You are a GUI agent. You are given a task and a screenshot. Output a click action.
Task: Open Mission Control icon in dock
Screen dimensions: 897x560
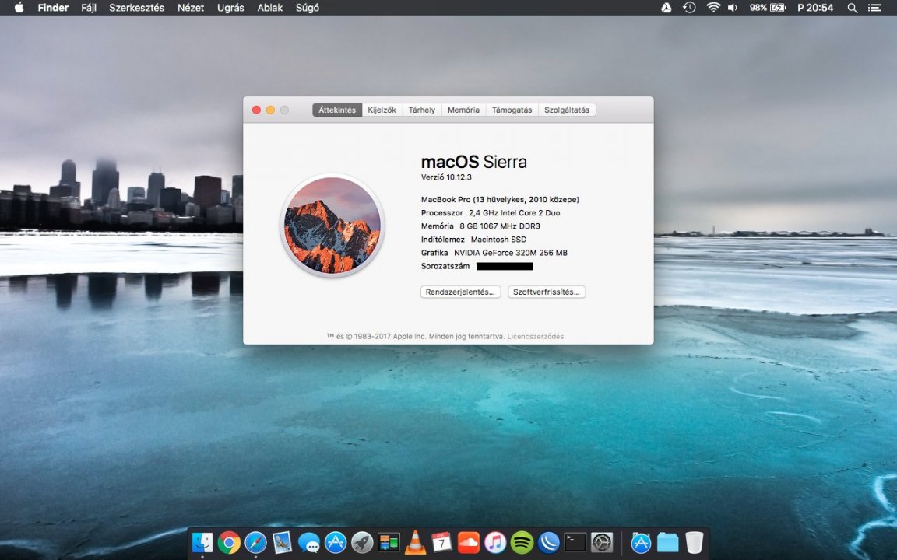tap(389, 542)
